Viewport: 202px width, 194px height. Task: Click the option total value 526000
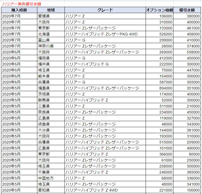(x=160, y=34)
